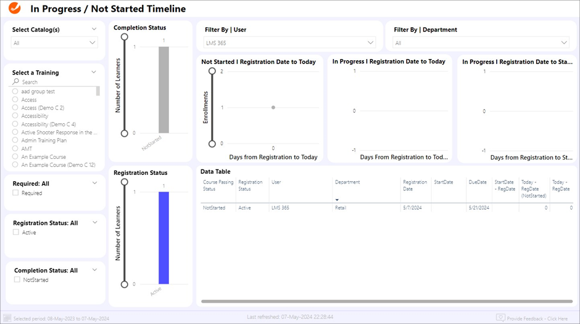Open the Filter By Department dropdown
Image resolution: width=580 pixels, height=324 pixels.
pos(481,43)
